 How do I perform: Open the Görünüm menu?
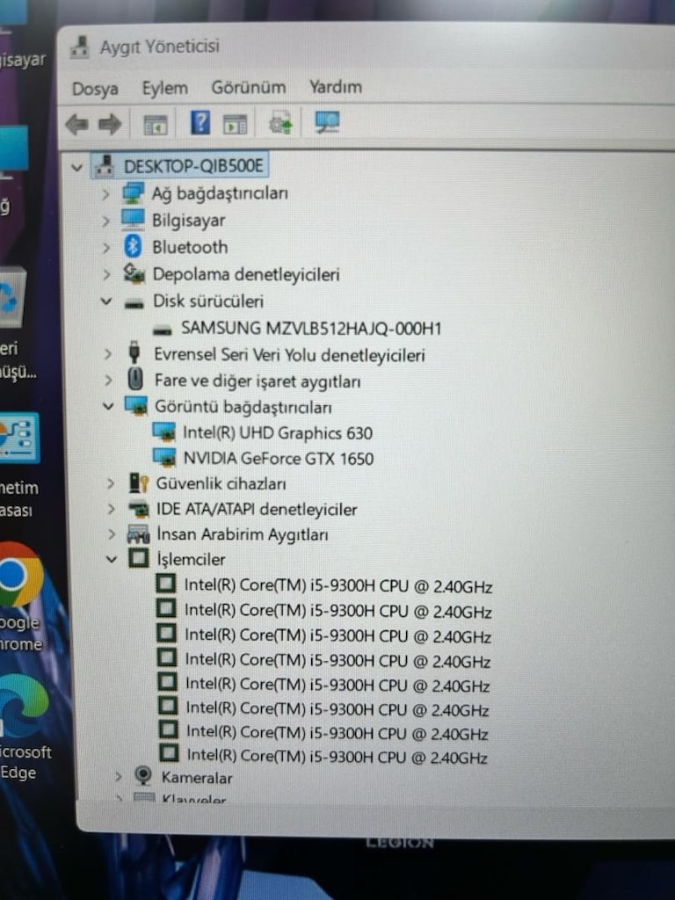[x=249, y=87]
